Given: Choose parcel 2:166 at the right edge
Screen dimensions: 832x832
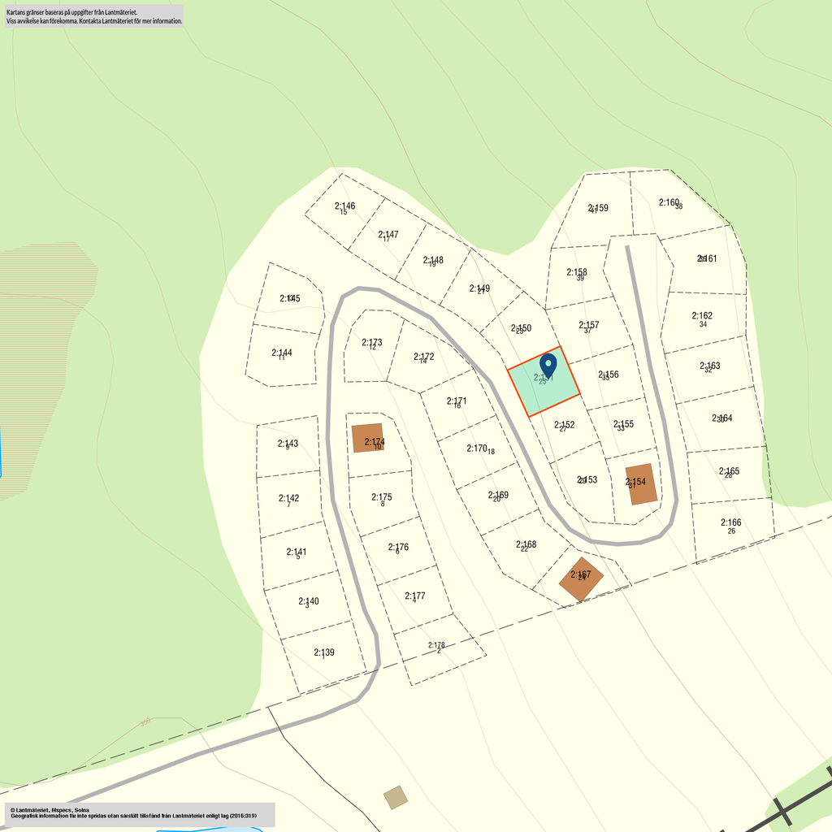Looking at the screenshot, I should pos(730,526).
